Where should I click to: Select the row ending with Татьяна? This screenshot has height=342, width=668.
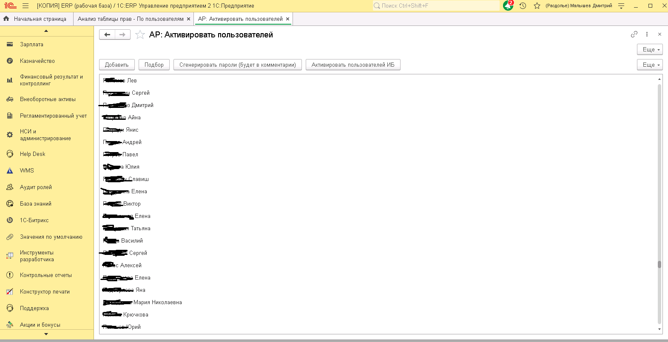tap(378, 228)
